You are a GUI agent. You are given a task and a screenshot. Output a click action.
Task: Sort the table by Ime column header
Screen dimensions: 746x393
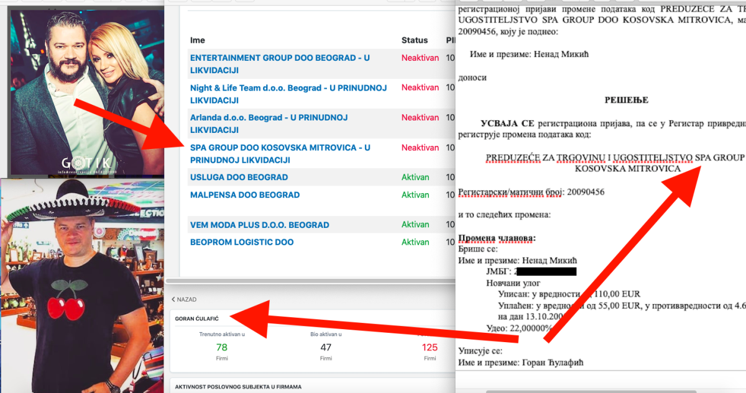coord(197,40)
